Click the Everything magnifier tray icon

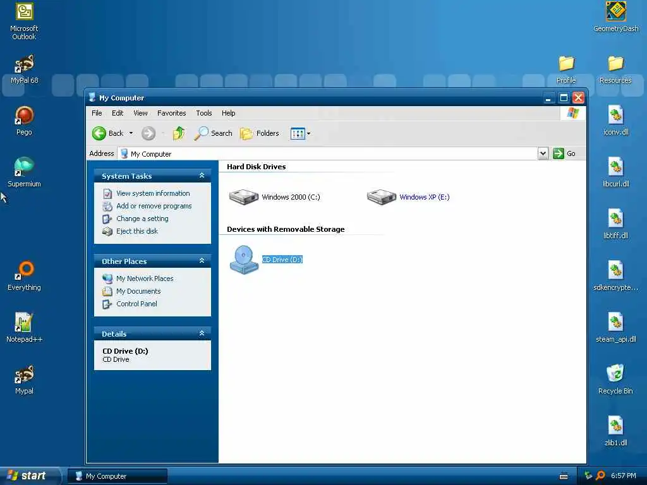[x=601, y=476]
